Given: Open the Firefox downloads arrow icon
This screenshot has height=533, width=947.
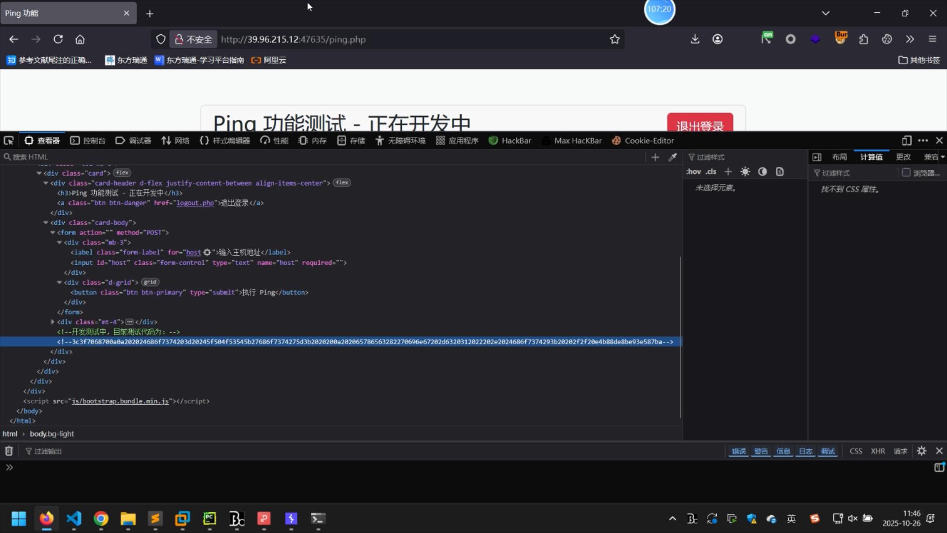Looking at the screenshot, I should pos(695,39).
